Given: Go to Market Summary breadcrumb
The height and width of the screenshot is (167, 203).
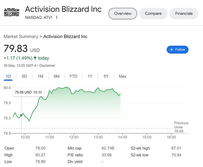Looking at the screenshot, I should pos(21,37).
